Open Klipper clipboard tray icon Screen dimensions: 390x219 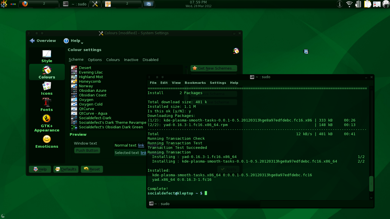click(x=367, y=4)
